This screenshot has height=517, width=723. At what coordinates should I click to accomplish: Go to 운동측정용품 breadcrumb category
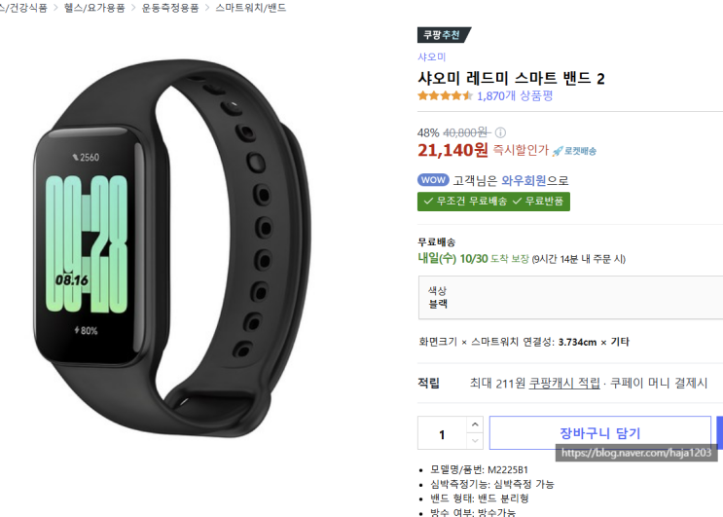pos(170,8)
